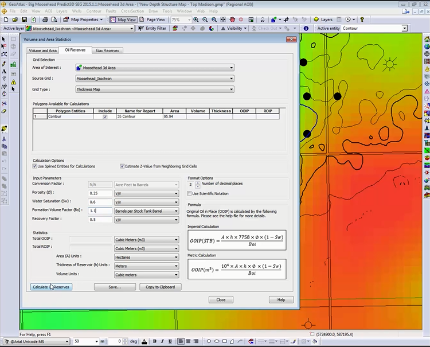Save map with the floppy disk icon
The width and height of the screenshot is (430, 347).
24,20
